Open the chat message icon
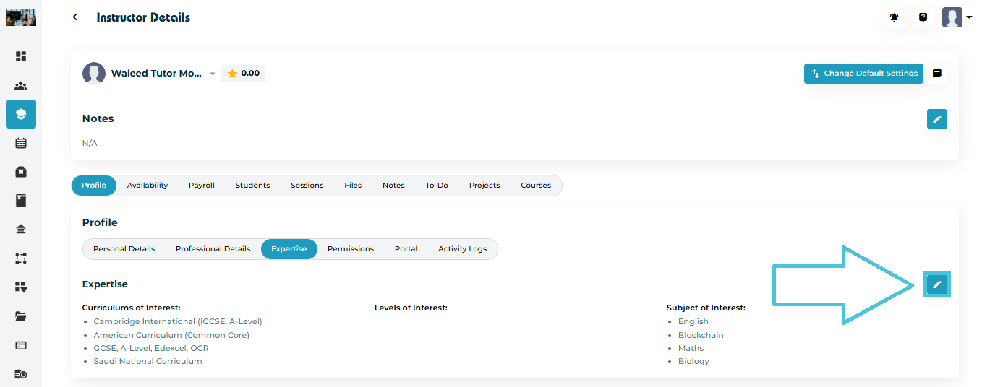The height and width of the screenshot is (387, 982). (937, 74)
